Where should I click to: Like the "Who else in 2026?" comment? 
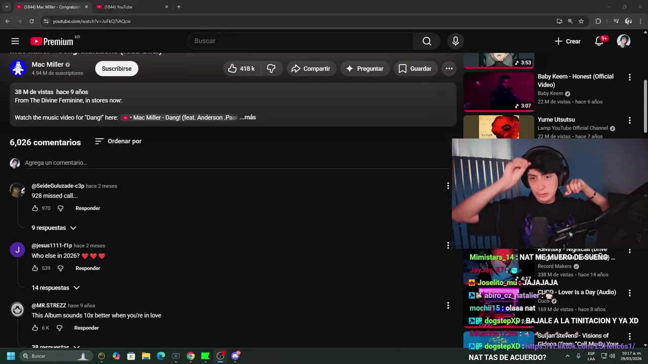pyautogui.click(x=35, y=268)
